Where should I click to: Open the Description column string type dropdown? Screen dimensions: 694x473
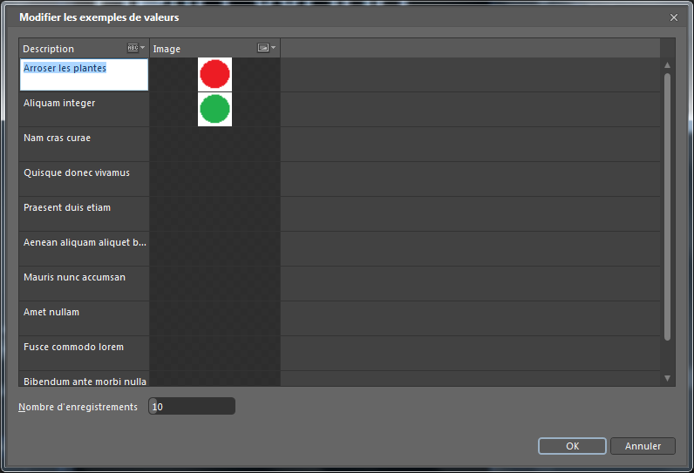[x=136, y=49]
